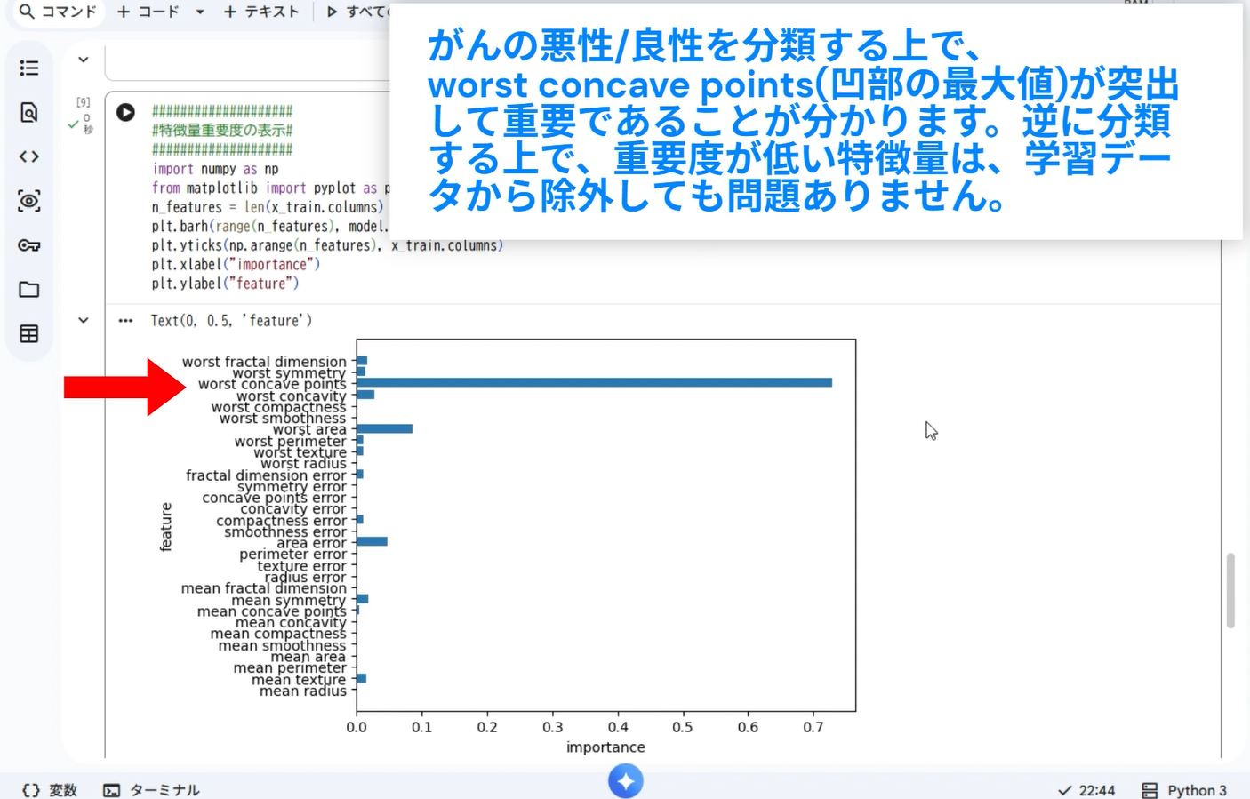Open the secrets key icon
Screen dimensions: 1250x799
pyautogui.click(x=29, y=245)
